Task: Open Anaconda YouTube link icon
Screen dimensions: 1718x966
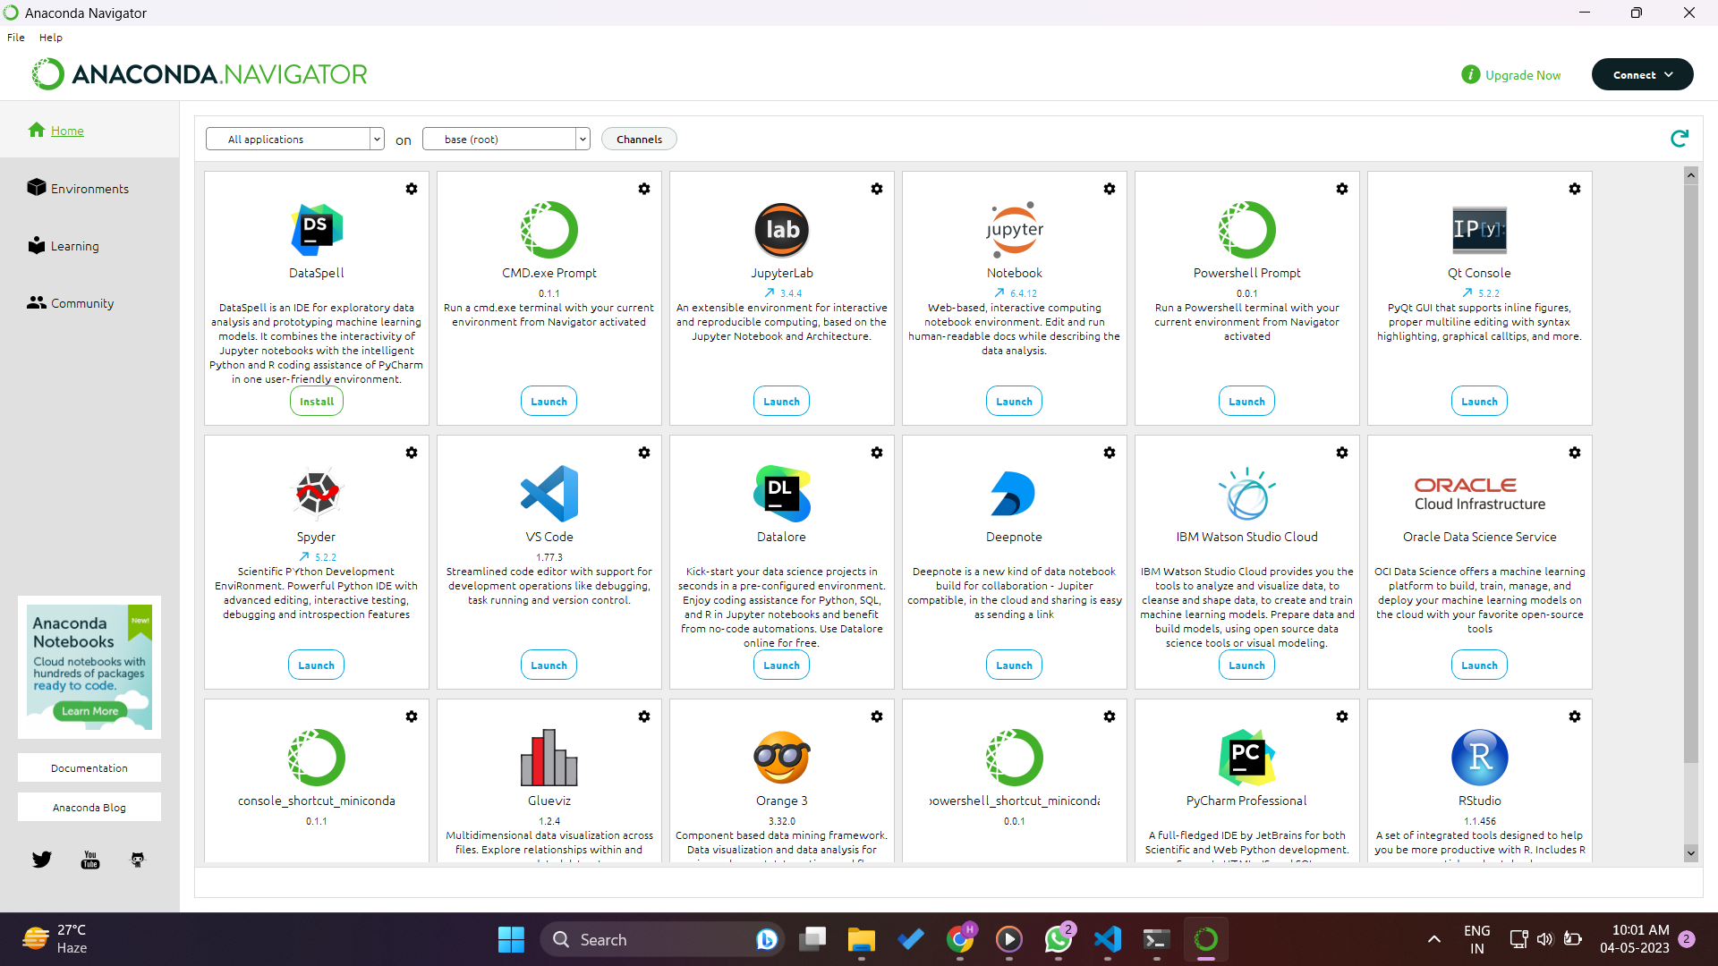Action: point(90,860)
